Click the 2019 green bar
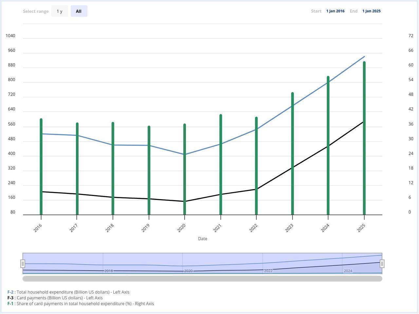Viewport: 419px width, 314px height. click(149, 170)
